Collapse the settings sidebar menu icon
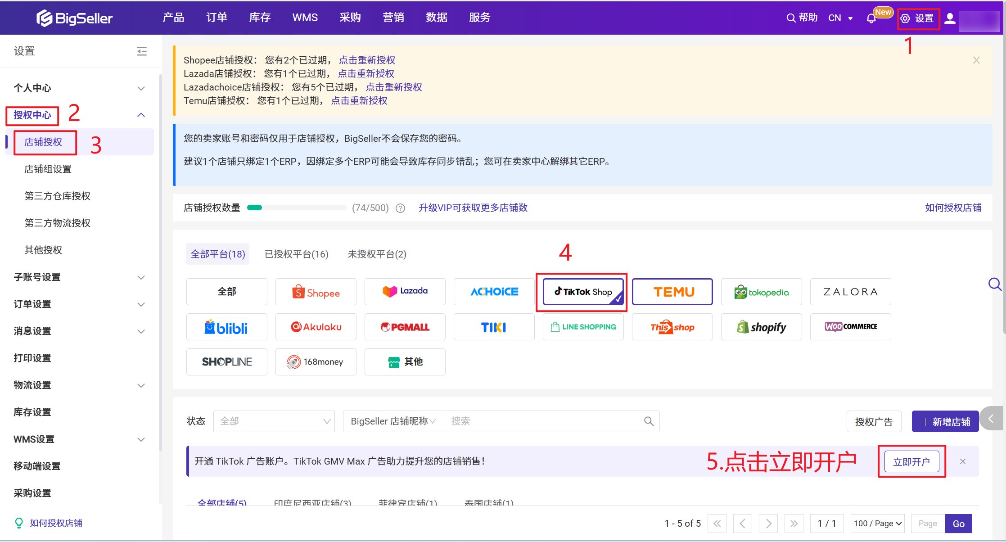The width and height of the screenshot is (1006, 542). [x=142, y=51]
